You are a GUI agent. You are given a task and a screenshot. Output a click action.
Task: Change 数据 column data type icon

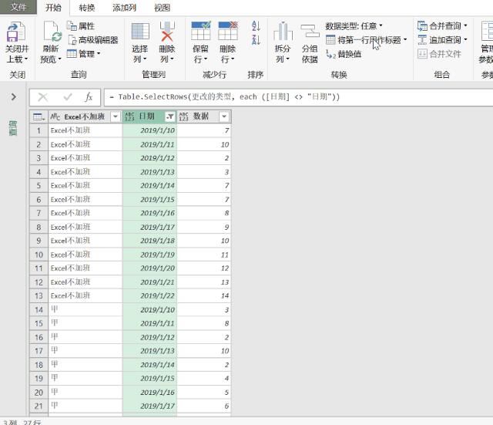183,116
